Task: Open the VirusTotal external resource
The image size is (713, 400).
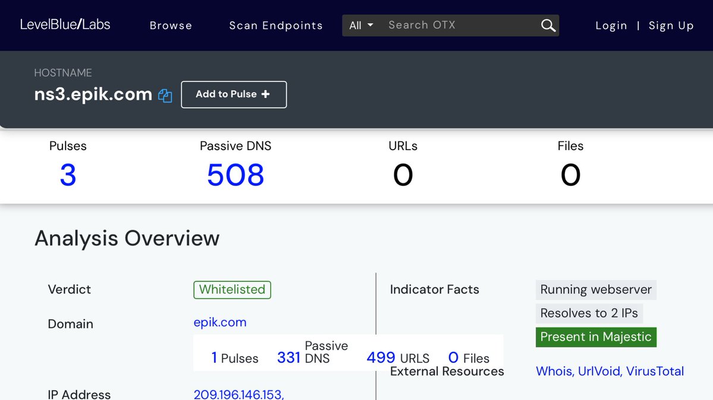Action: pos(655,372)
